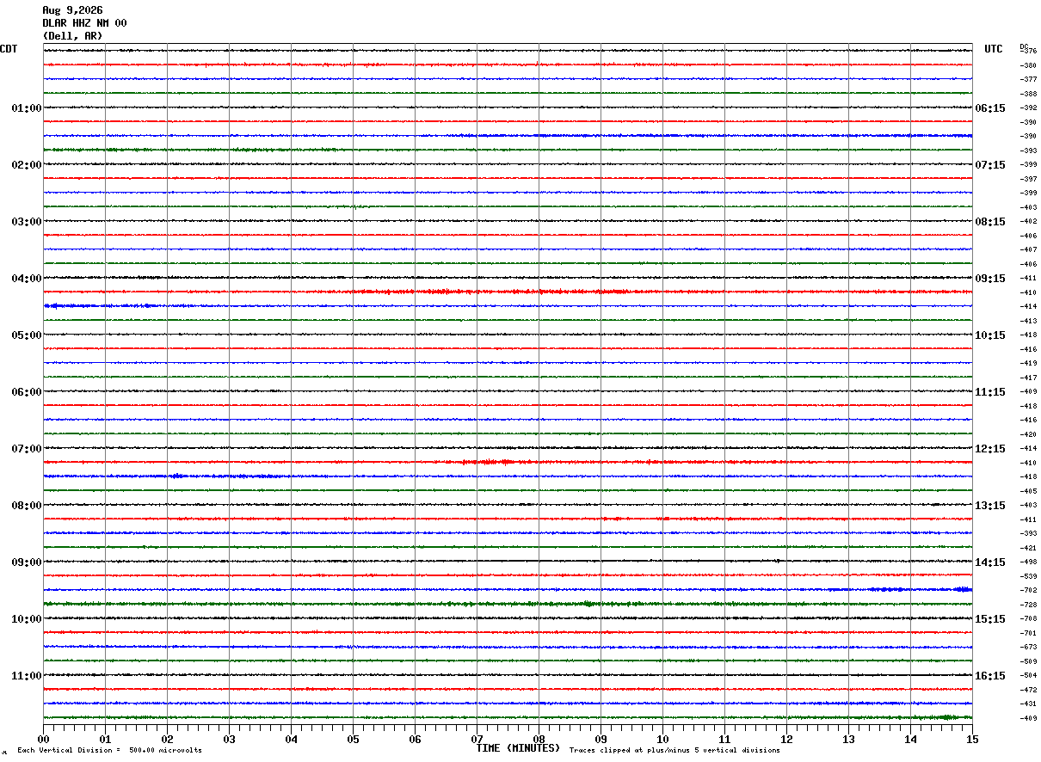Click the 15 minute tick label

972,739
